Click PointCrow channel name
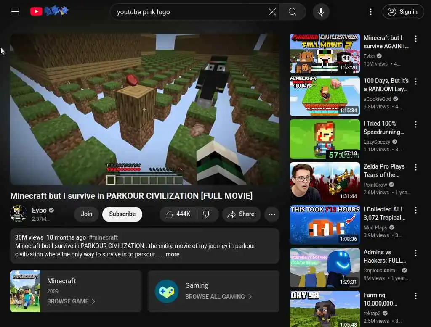The image size is (431, 327). coord(375,185)
